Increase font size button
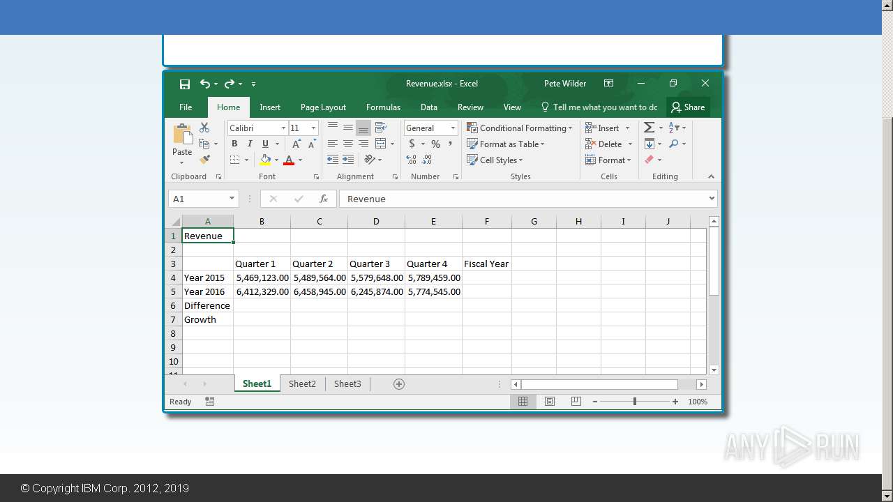This screenshot has height=502, width=893. (x=297, y=144)
